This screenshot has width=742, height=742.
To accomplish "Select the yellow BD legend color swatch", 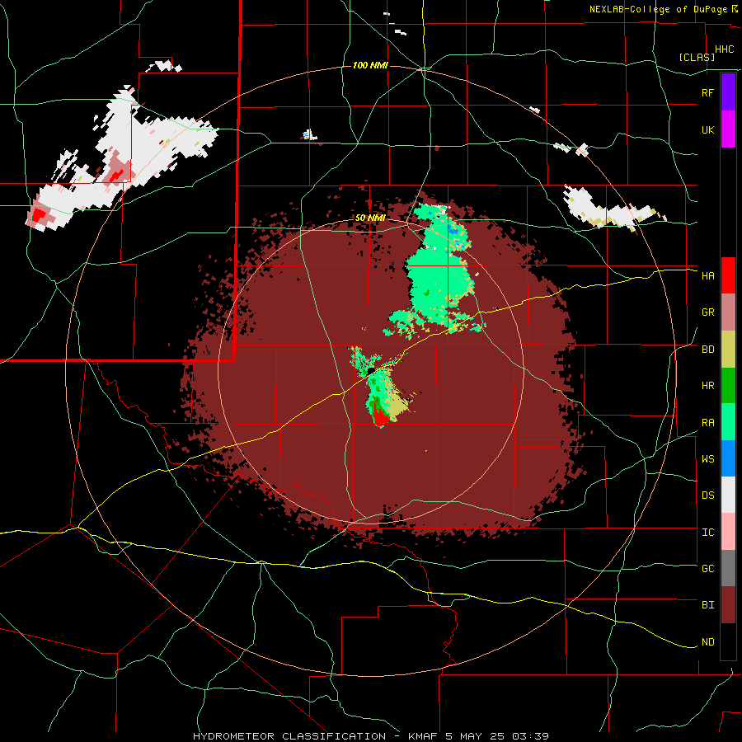I will click(728, 349).
